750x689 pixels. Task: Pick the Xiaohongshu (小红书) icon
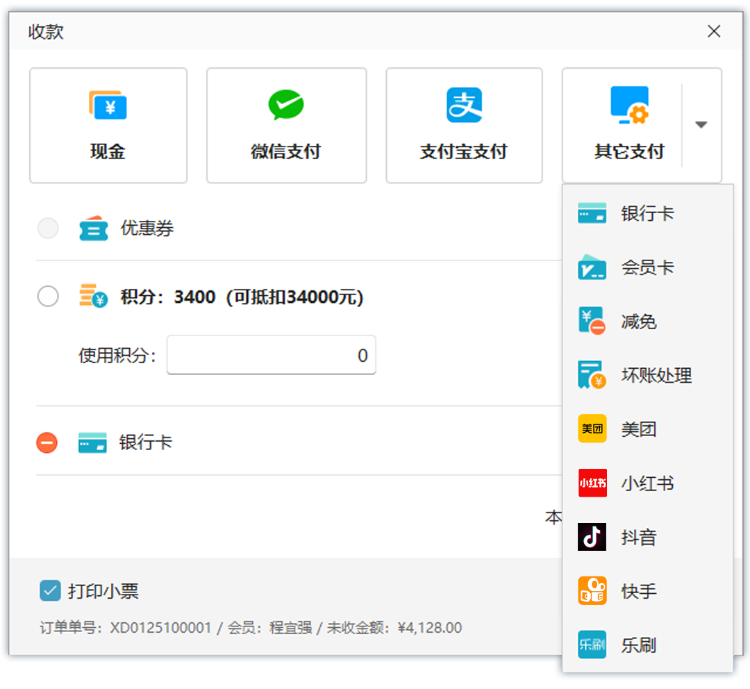tap(592, 483)
